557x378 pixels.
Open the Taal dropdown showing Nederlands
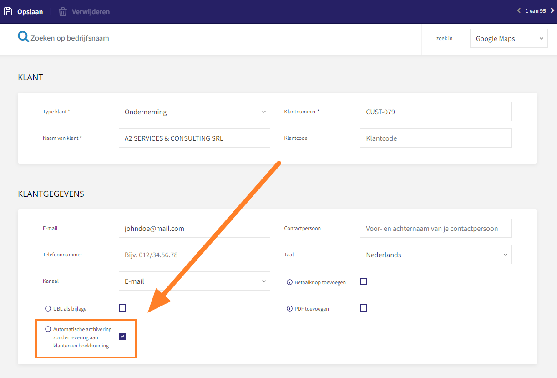[x=435, y=255]
